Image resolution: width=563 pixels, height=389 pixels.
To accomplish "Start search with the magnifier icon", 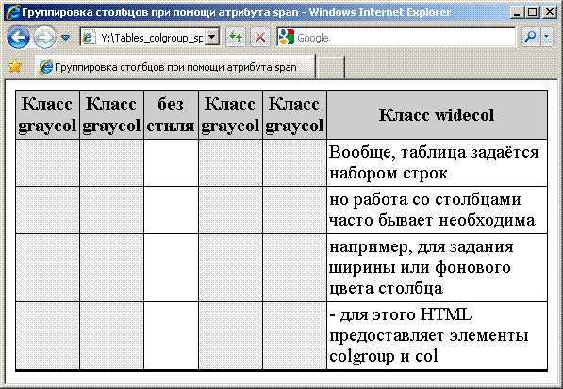I will 530,37.
